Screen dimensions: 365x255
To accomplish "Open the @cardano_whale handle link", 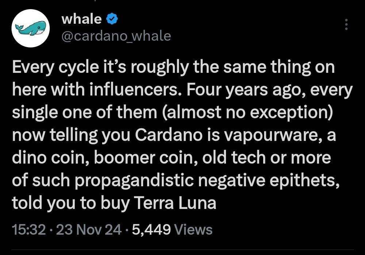I will click(116, 36).
